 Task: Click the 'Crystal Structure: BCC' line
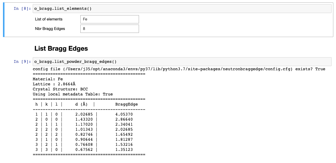(x=60, y=89)
